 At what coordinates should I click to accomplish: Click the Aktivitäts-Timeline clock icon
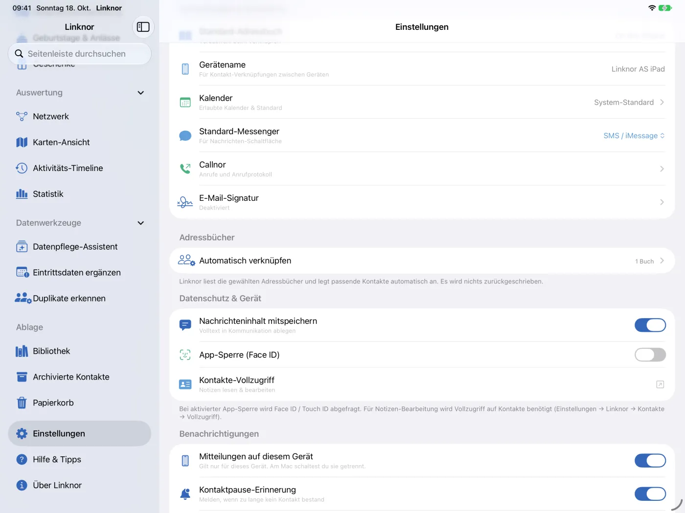[22, 168]
